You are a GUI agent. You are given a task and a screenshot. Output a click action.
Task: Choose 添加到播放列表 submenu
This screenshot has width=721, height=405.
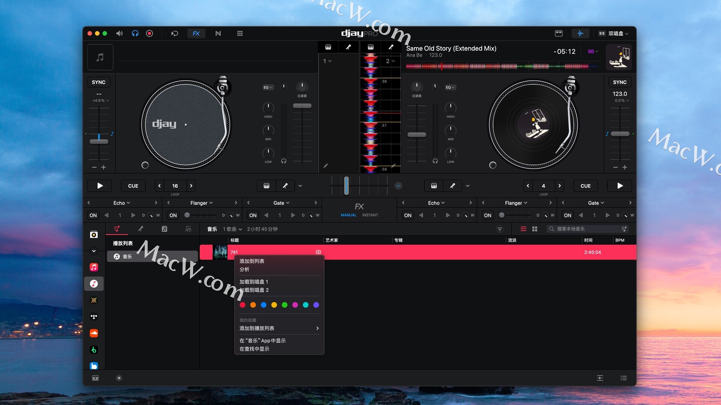[x=279, y=328]
